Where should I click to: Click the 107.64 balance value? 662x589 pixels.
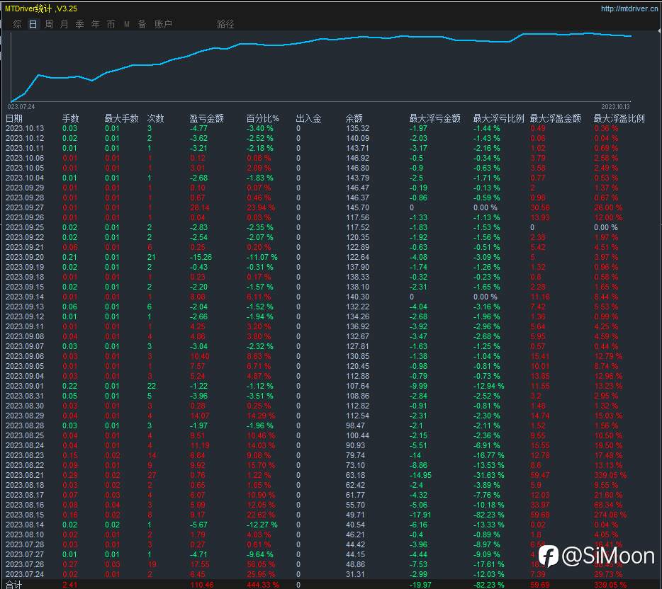357,386
